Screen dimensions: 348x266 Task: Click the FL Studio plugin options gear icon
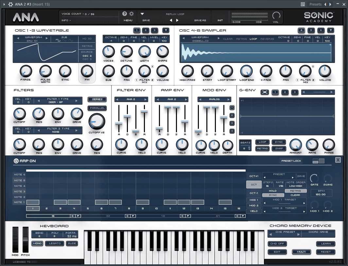click(10, 4)
